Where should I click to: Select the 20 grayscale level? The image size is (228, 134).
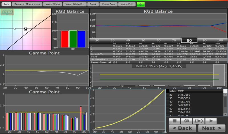tap(97, 40)
